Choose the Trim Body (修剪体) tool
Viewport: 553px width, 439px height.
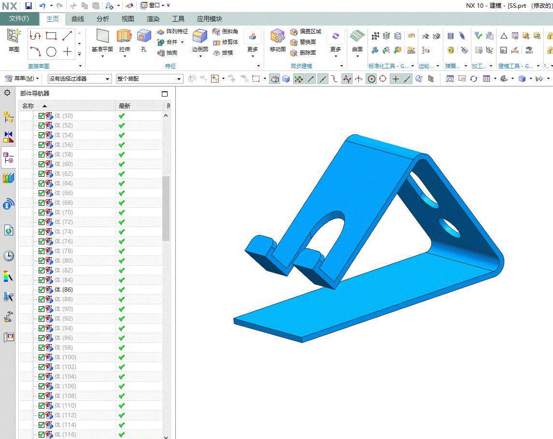tap(226, 42)
